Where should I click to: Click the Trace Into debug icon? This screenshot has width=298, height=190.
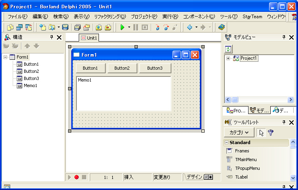coord(157,27)
